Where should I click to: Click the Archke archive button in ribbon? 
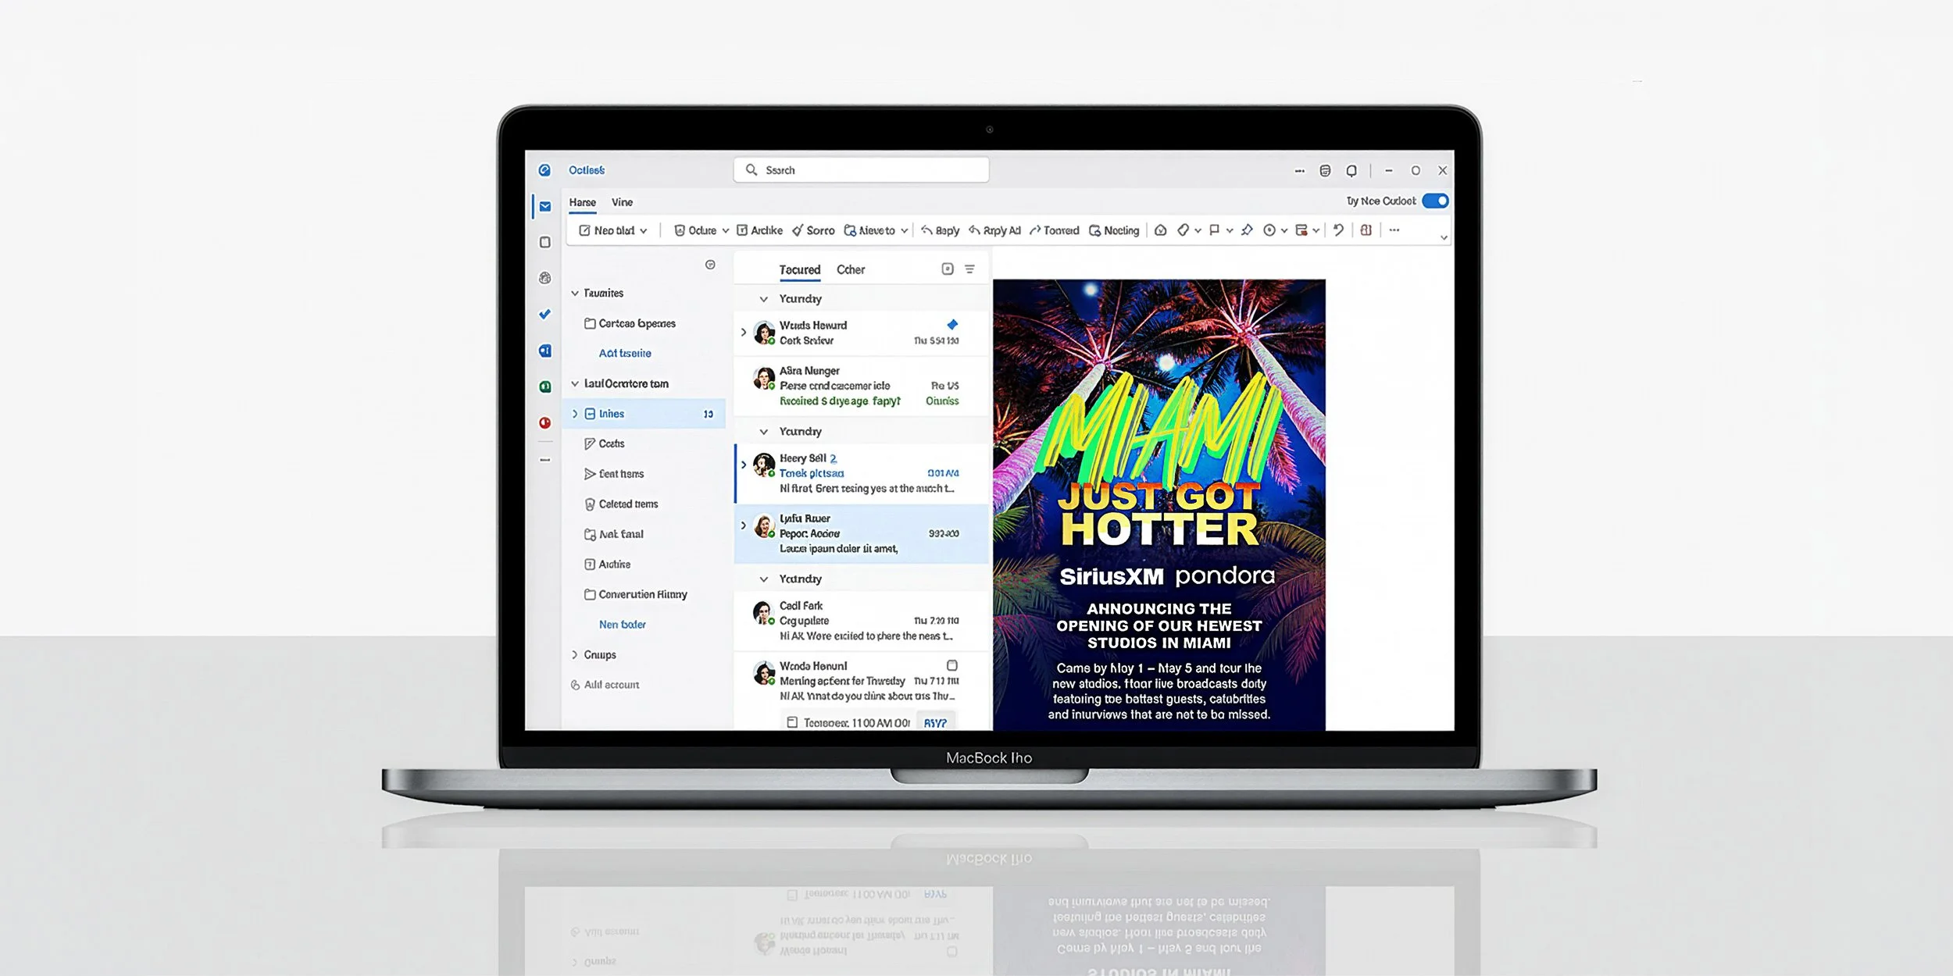[759, 230]
